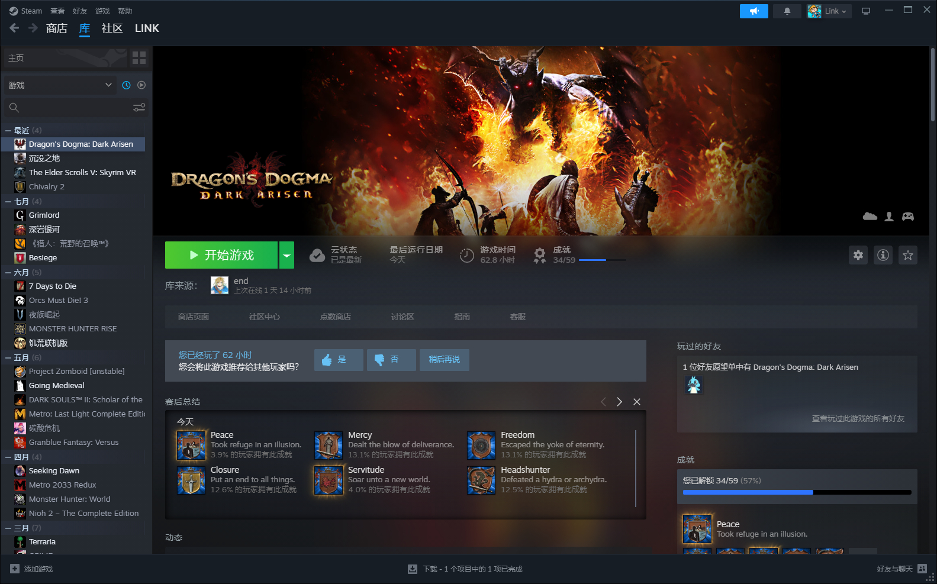Image resolution: width=937 pixels, height=584 pixels.
Task: Click the 否 thumbs-down button
Action: (x=391, y=360)
